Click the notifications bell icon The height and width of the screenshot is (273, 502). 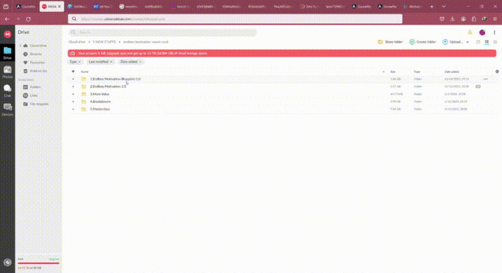pos(470,32)
